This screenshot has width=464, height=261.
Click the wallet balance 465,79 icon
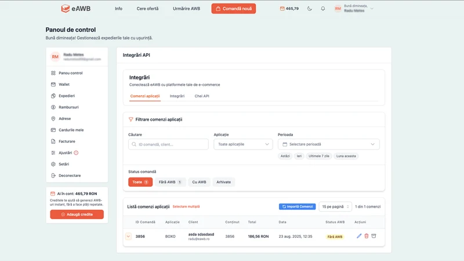282,9
